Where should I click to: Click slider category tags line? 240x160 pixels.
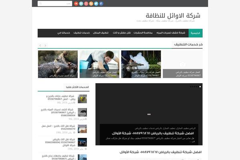(x=165, y=128)
